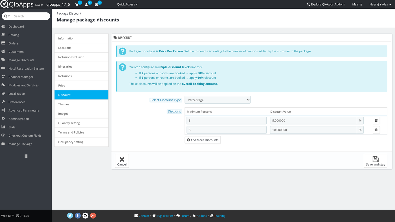Click the QloApps logo

click(17, 4)
